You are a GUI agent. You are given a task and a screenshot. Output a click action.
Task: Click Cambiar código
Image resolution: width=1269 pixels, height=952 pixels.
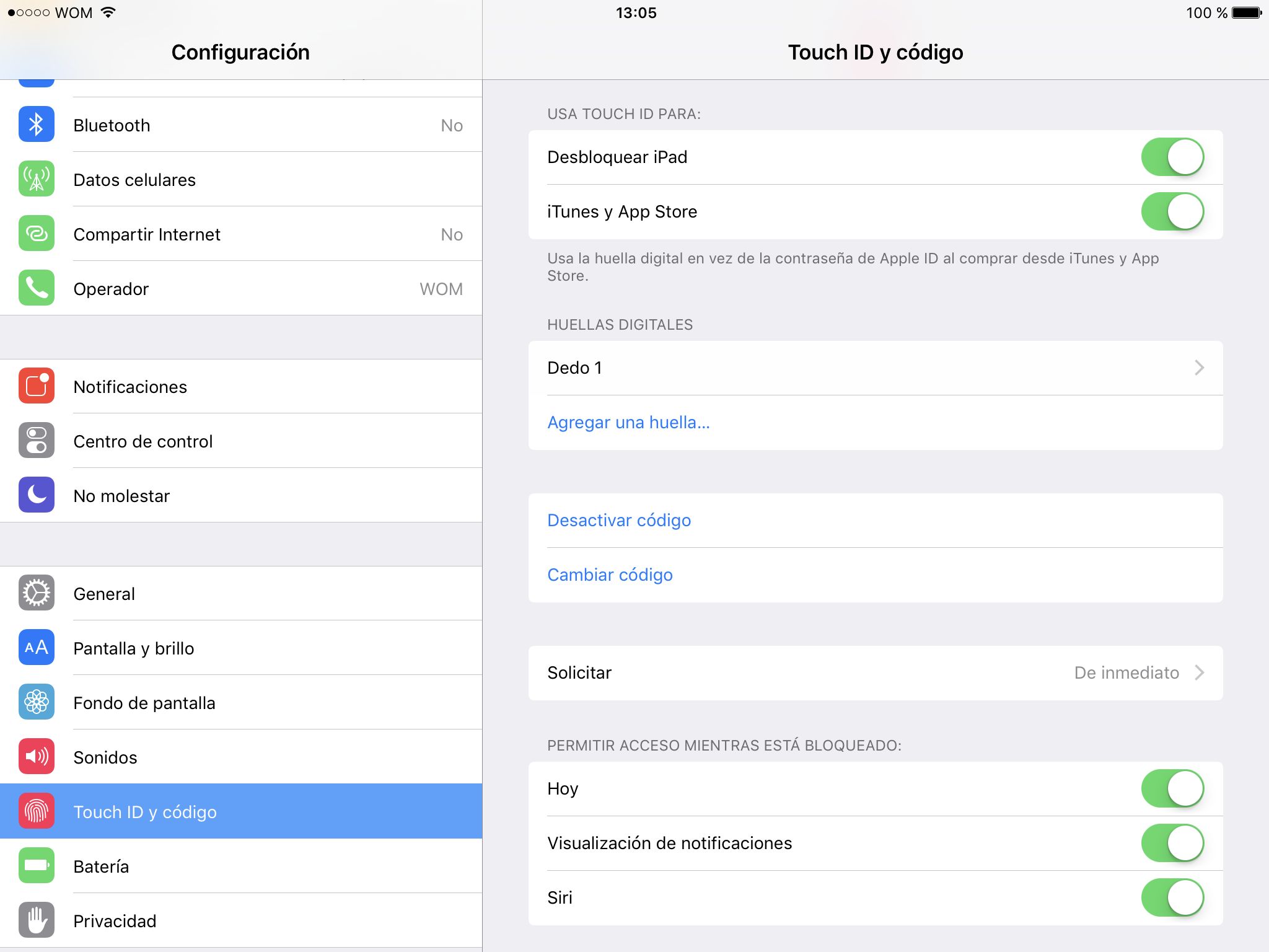click(610, 575)
